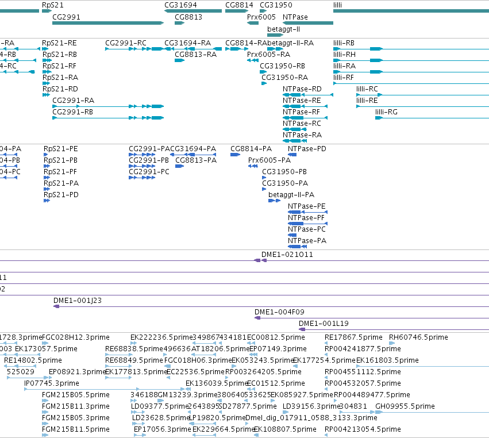Select the betaggt-II gene label
The width and height of the screenshot is (489, 438).
coord(283,29)
